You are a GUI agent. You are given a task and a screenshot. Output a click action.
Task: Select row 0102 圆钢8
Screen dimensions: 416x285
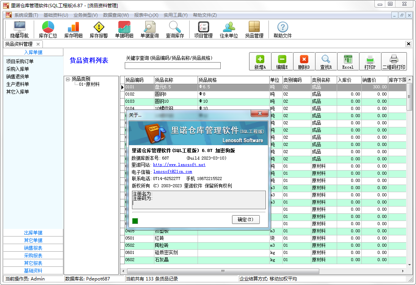pyautogui.click(x=263, y=94)
